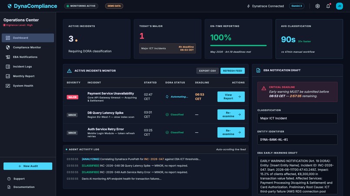
Task: Click the Refresh Feed button
Action: [x=232, y=71]
